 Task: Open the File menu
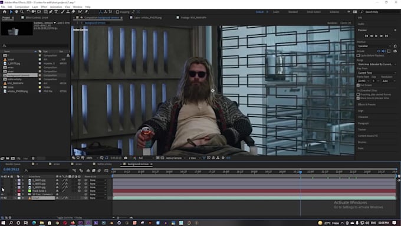(3, 7)
